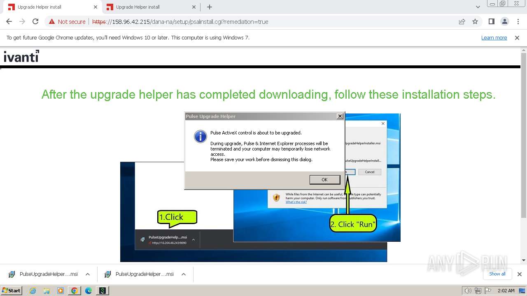Close the first Upgrade Helper install tab

pos(96,7)
